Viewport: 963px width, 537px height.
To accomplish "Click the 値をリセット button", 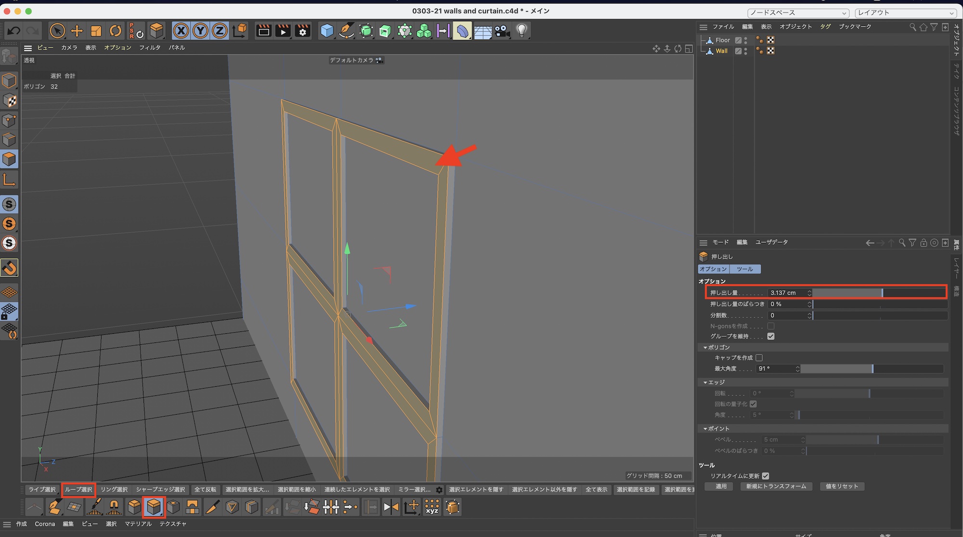I will [x=842, y=486].
